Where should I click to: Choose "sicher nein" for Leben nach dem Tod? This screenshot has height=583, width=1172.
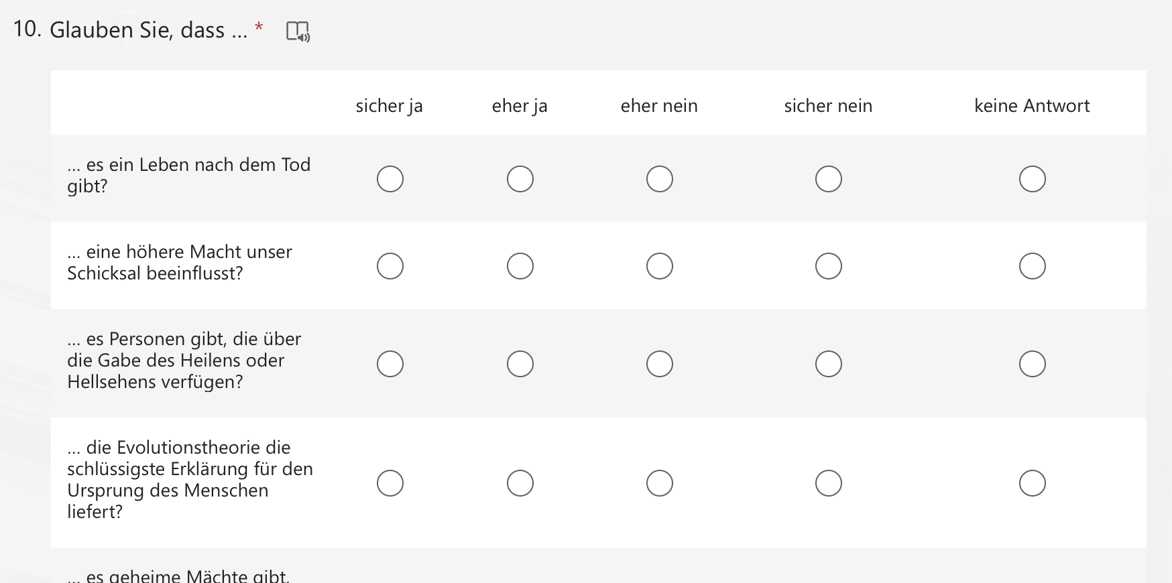[829, 179]
